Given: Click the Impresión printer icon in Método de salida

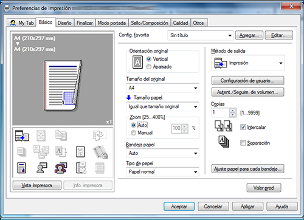Looking at the screenshot, I should 220,63.
